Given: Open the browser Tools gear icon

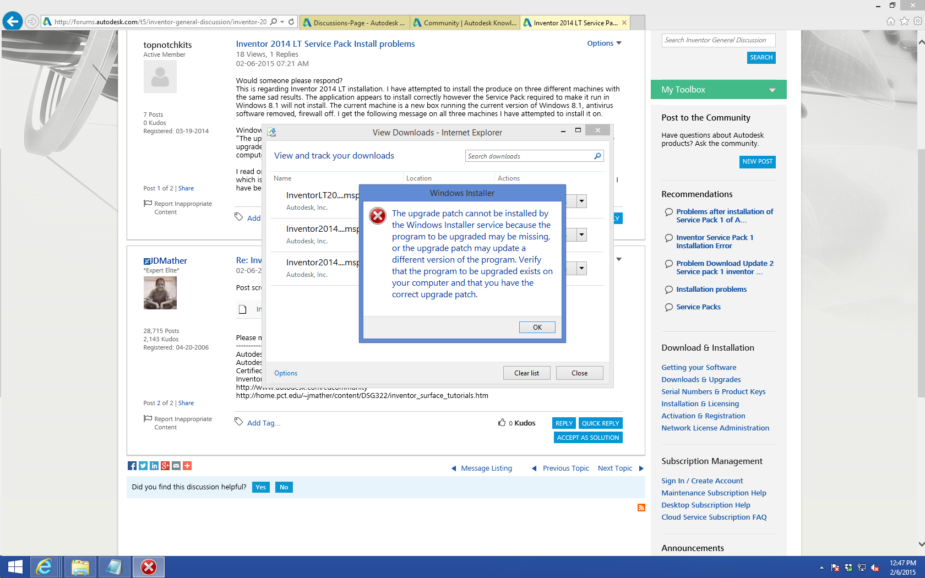Looking at the screenshot, I should click(917, 21).
